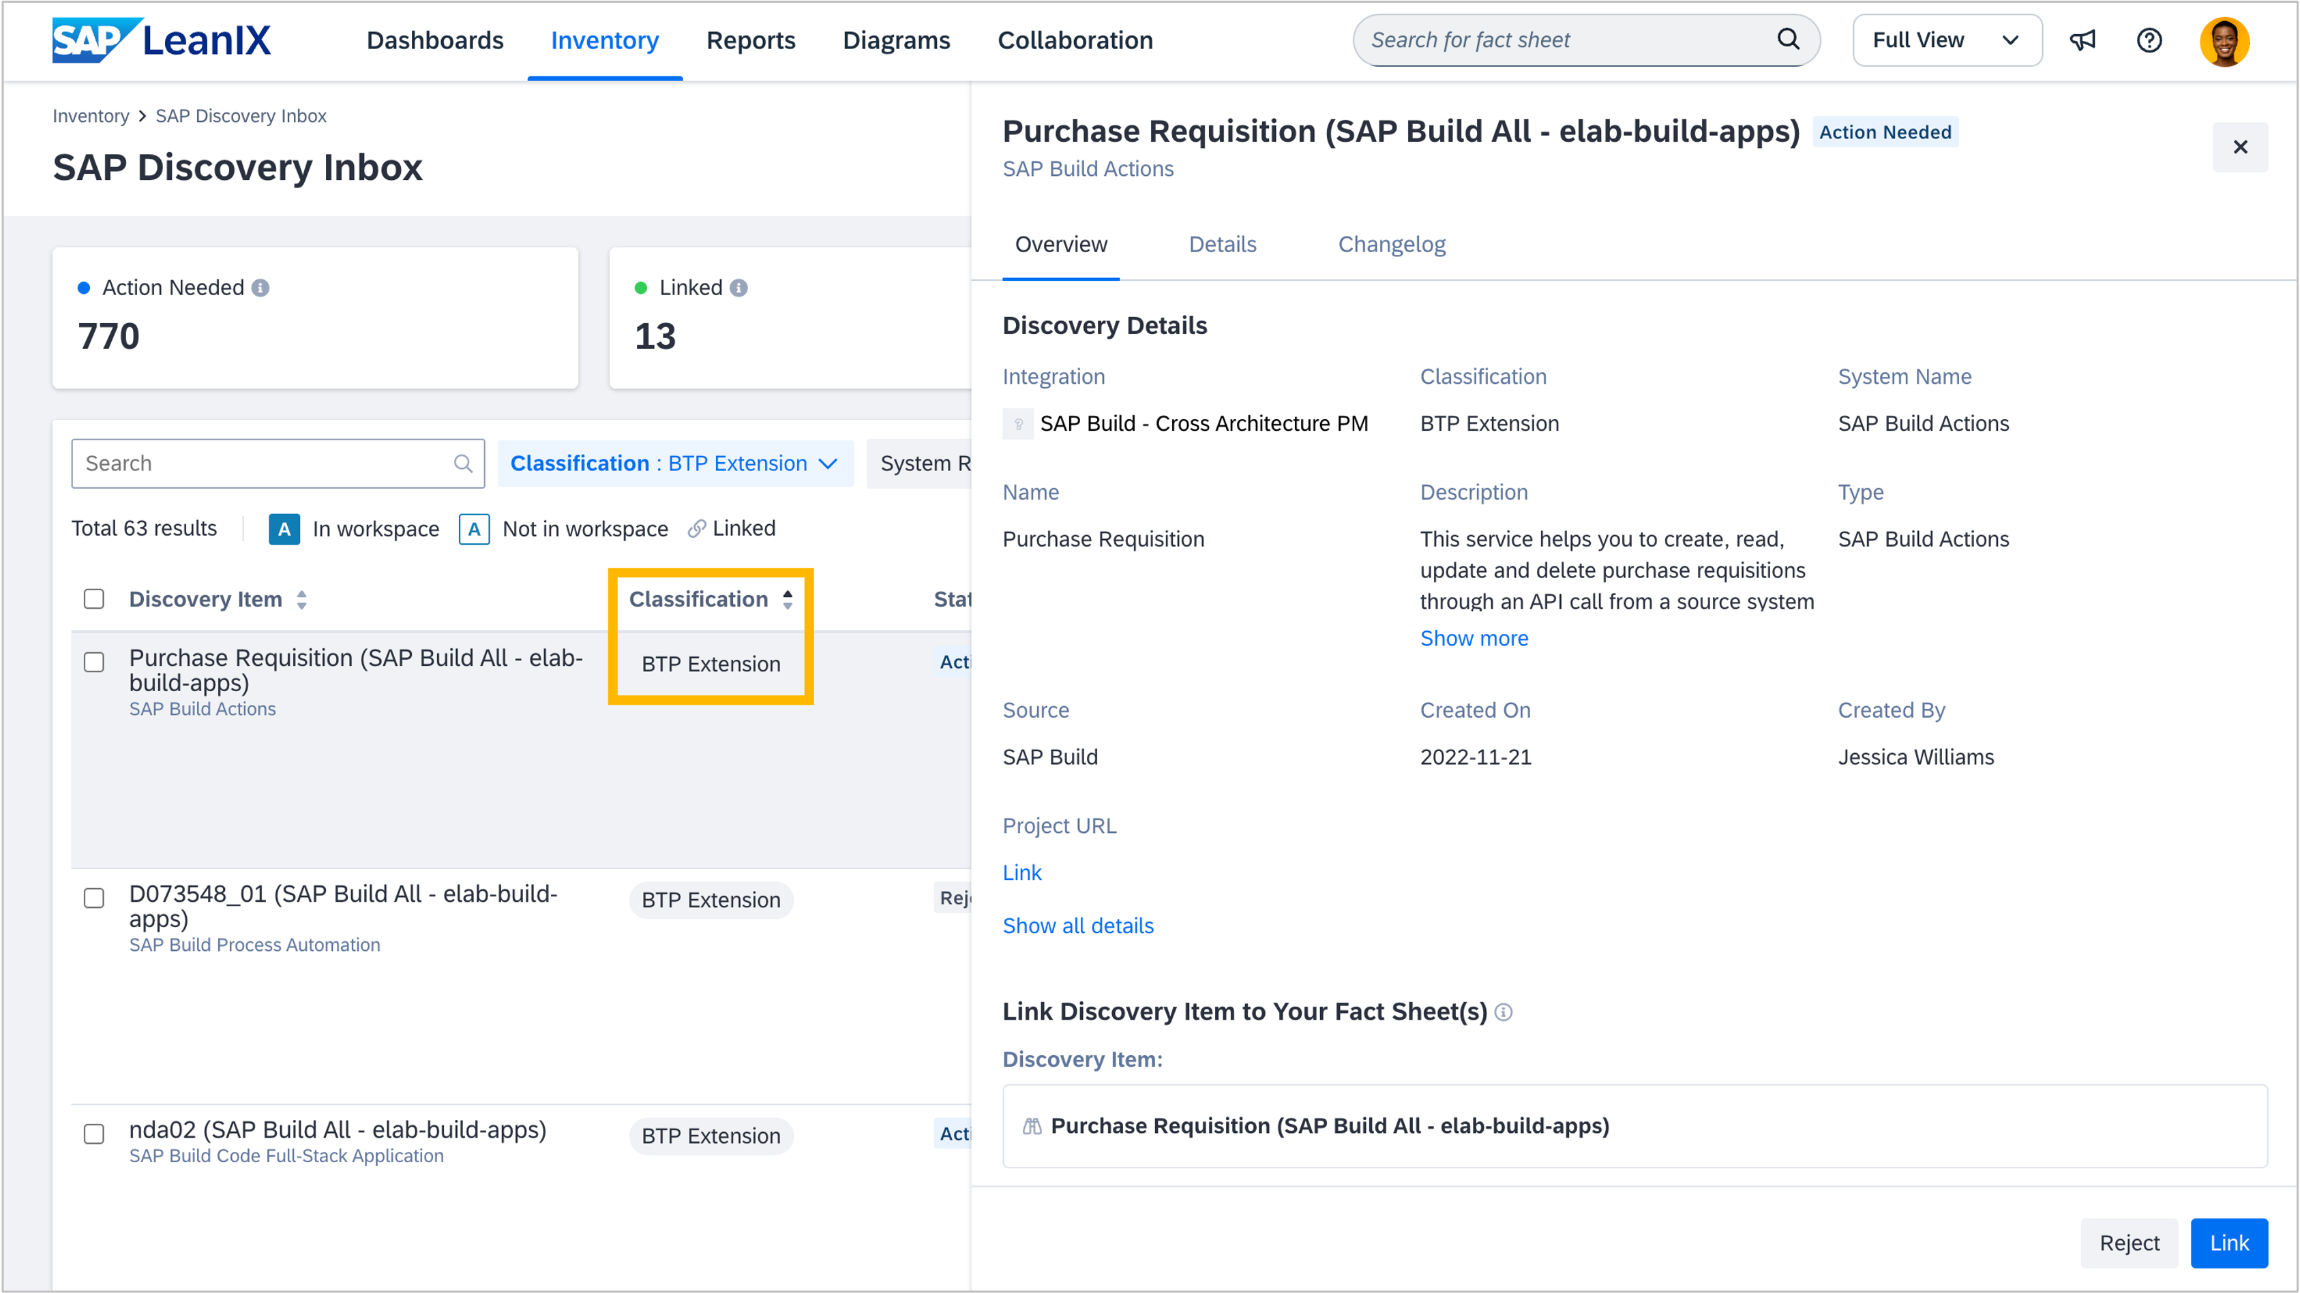Click SAP Build Process Automation sublabel
The width and height of the screenshot is (2300, 1293).
(254, 945)
